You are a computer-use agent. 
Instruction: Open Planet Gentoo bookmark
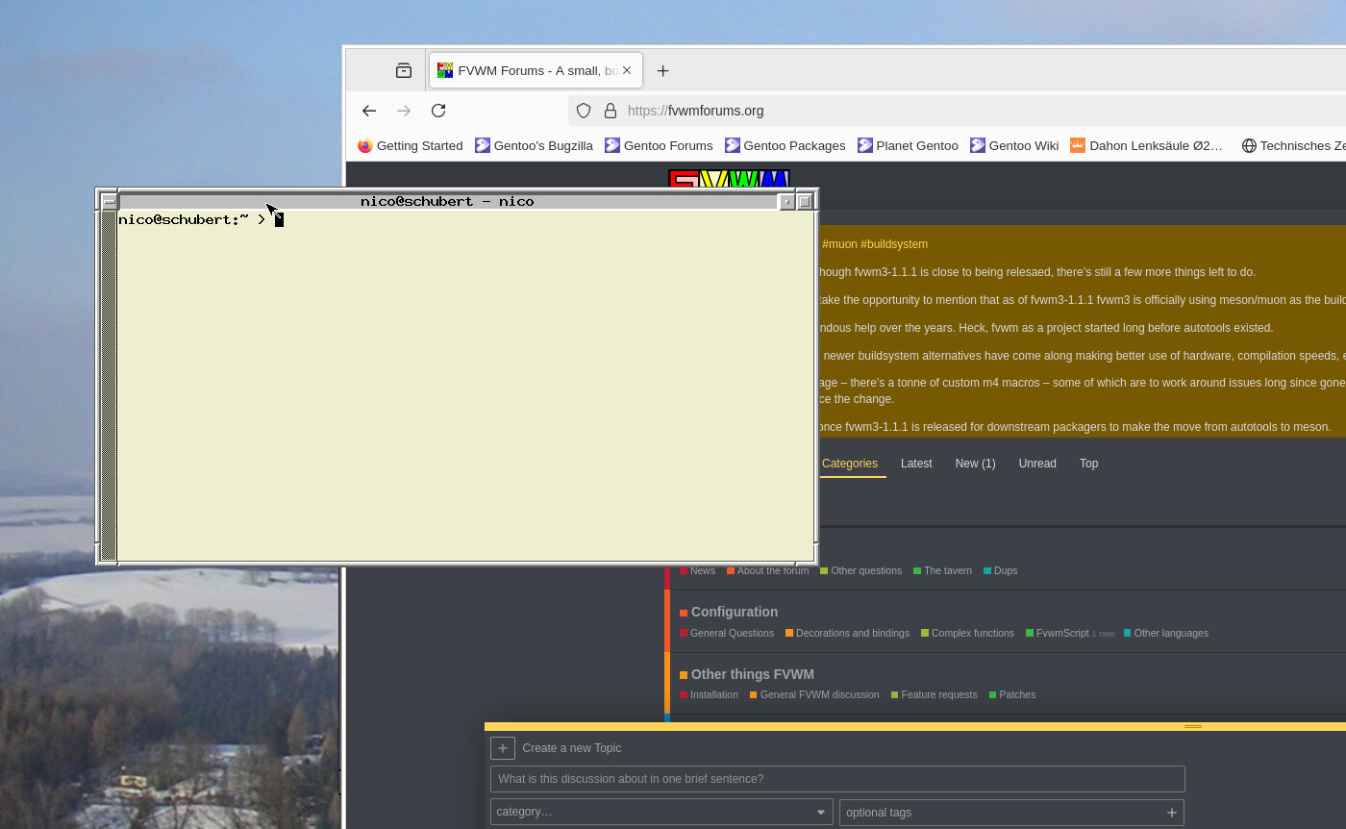[x=908, y=145]
